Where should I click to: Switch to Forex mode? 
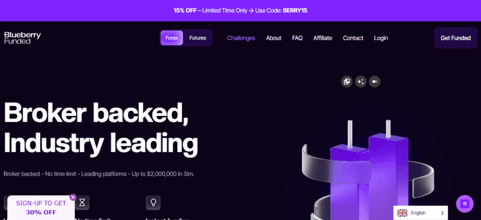point(172,38)
